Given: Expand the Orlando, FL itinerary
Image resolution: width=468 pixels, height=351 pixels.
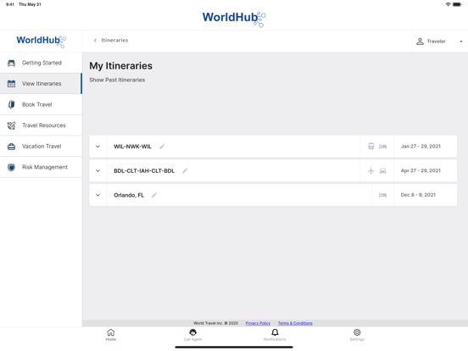Looking at the screenshot, I should point(97,195).
